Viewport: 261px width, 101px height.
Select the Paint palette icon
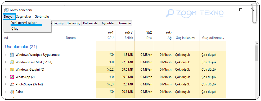click(12, 92)
